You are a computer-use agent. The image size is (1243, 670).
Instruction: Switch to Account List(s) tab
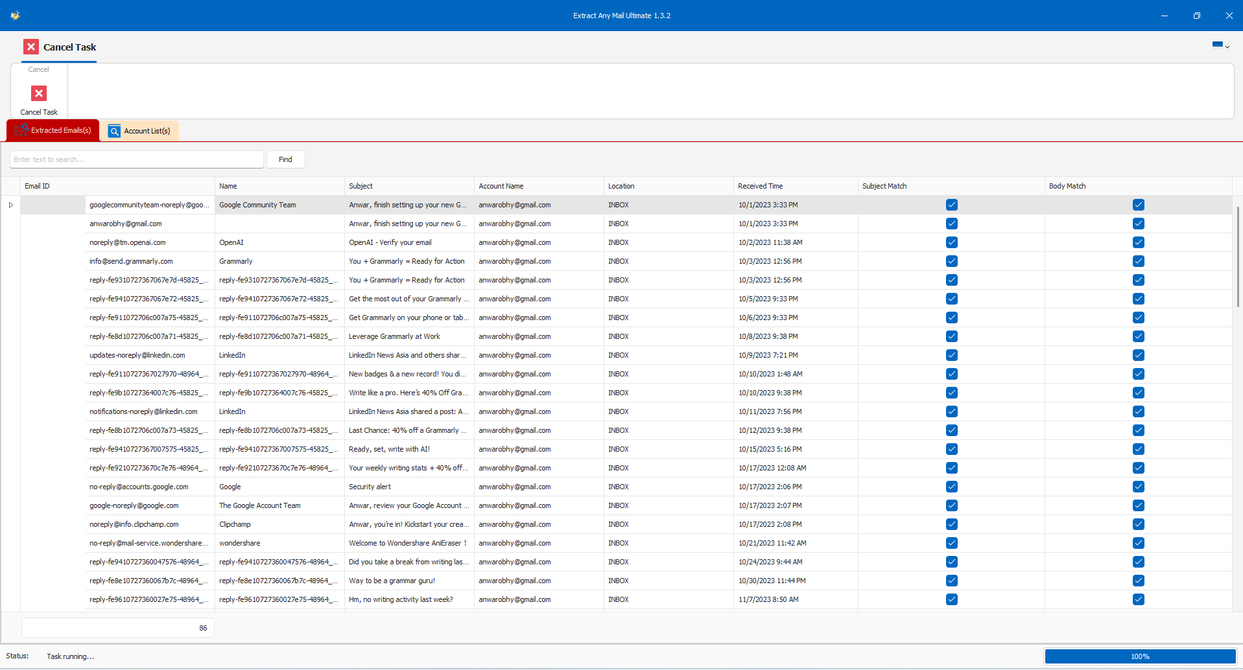[139, 131]
